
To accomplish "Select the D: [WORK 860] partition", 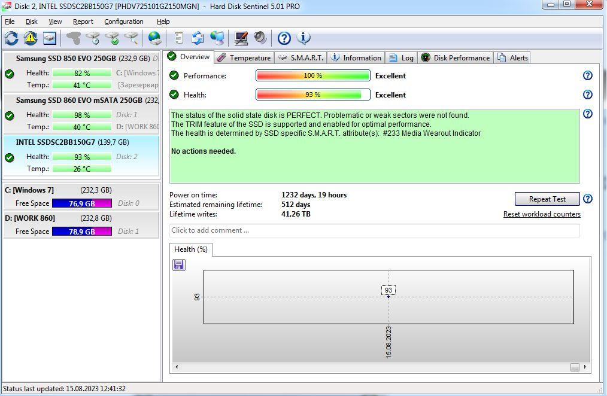I will 81,225.
